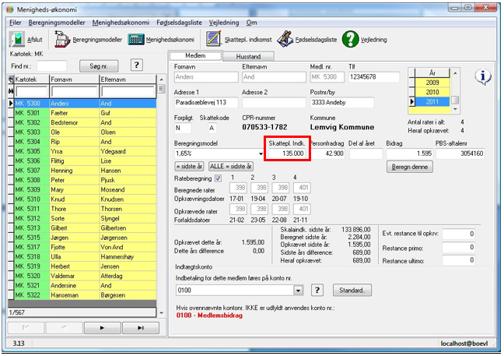Click member list scrollbar up arrow

click(161, 79)
